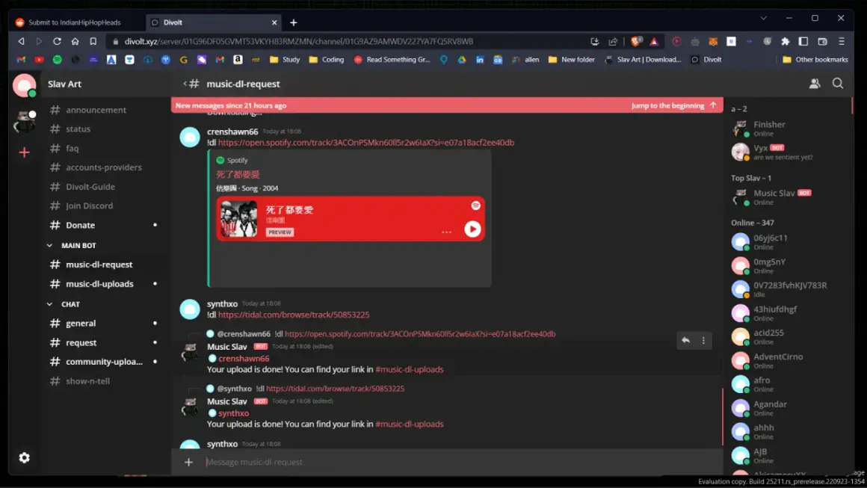Open the members list icon

(815, 84)
